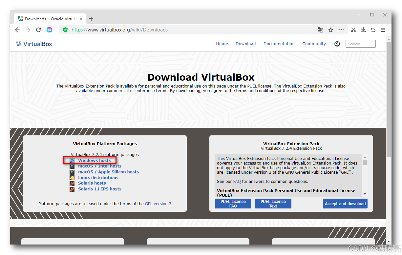Click the VirtualBox 7.2.4 Extension Pack text
This screenshot has width=402, height=255.
(x=291, y=148)
